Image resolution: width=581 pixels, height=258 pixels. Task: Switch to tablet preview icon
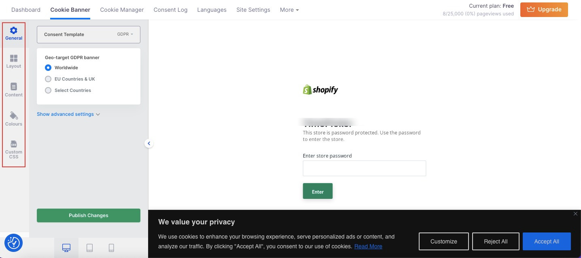(x=89, y=248)
